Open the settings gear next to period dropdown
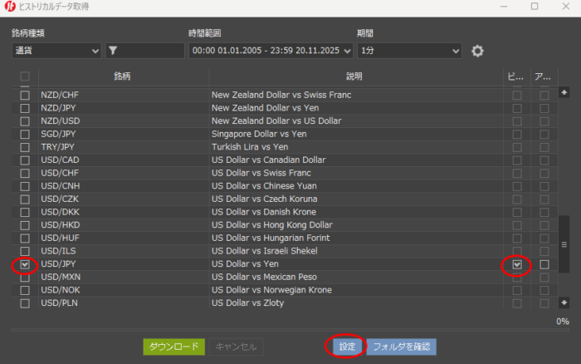 (x=477, y=51)
